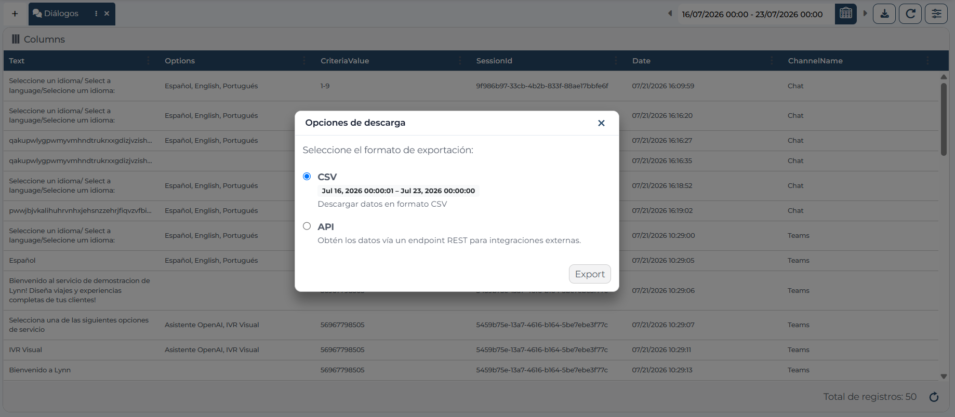Open the Text column menu

(149, 61)
